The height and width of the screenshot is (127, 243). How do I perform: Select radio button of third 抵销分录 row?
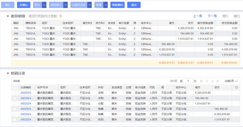[x=14, y=103]
